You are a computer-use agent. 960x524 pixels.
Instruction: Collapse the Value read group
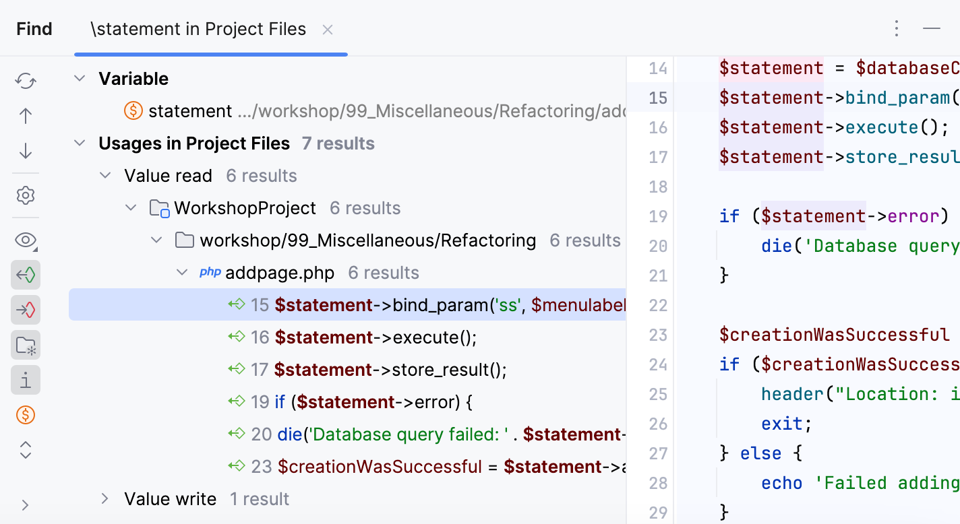pos(105,176)
